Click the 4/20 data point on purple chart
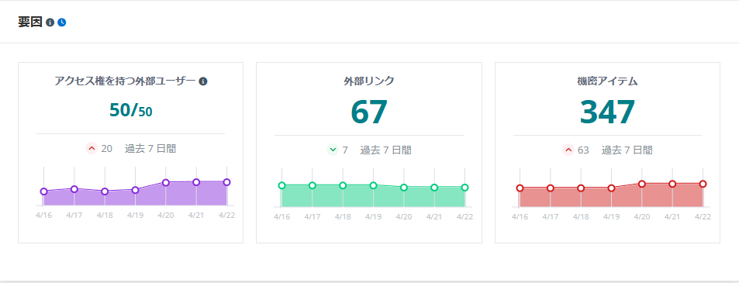The width and height of the screenshot is (739, 283). tap(166, 183)
